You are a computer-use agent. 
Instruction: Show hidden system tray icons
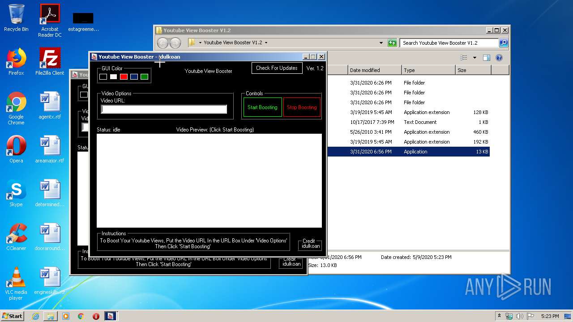499,316
